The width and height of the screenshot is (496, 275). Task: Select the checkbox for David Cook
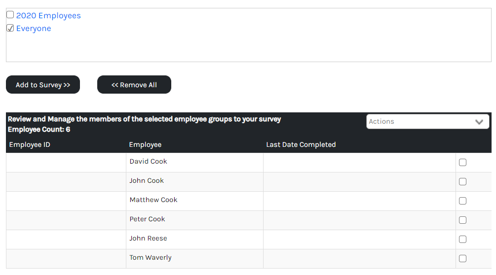coord(462,163)
